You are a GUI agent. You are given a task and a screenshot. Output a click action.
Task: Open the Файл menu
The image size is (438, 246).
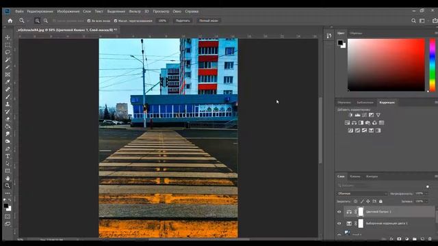[x=19, y=12]
